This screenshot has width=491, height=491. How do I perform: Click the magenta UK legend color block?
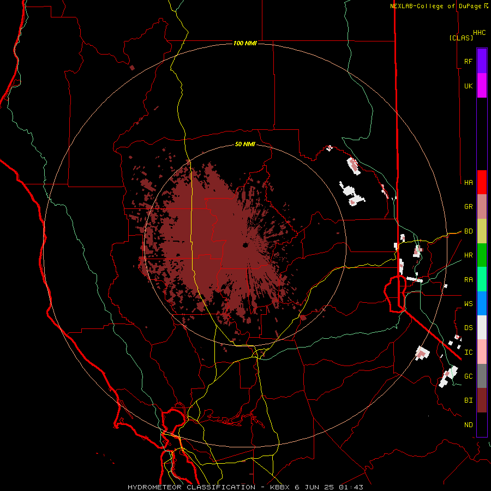(482, 86)
